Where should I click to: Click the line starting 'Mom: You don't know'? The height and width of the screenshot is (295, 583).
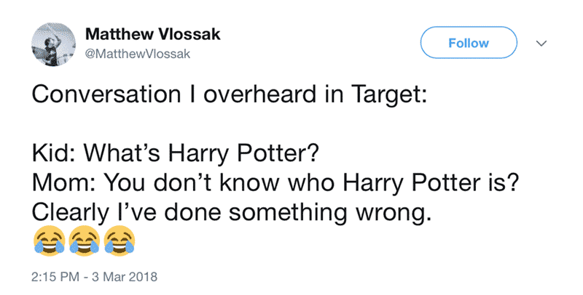275,182
